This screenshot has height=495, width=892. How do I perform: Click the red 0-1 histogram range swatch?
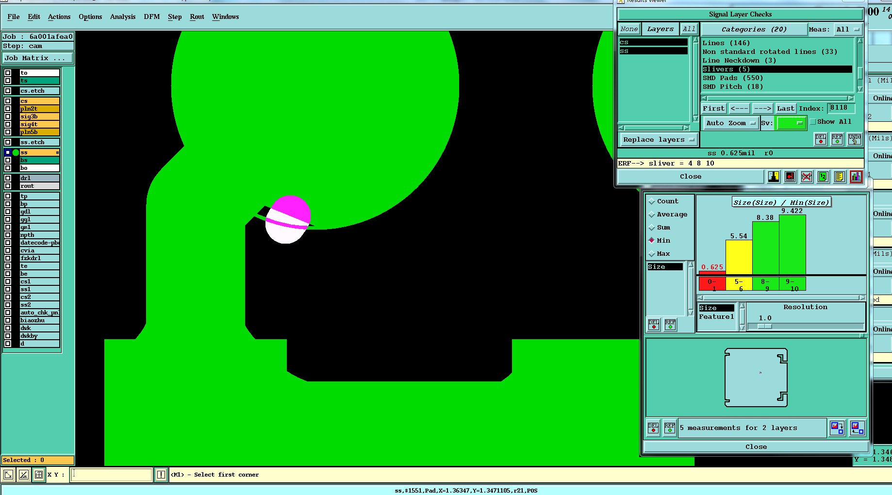712,284
